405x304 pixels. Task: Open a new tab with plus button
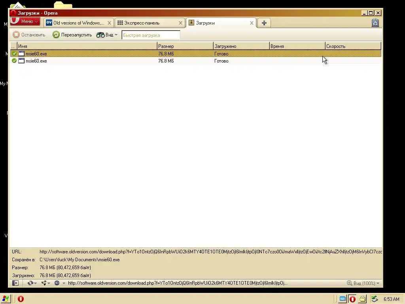pyautogui.click(x=264, y=23)
